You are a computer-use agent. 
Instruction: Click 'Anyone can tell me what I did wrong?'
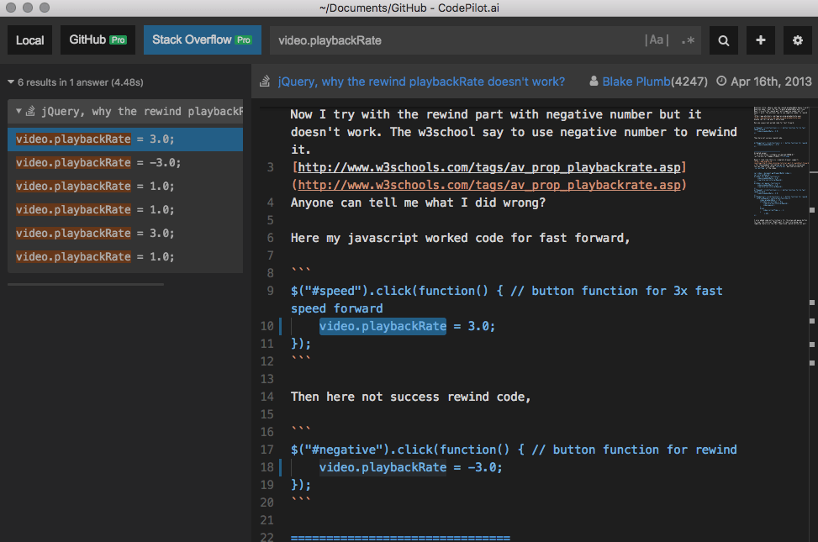[418, 203]
